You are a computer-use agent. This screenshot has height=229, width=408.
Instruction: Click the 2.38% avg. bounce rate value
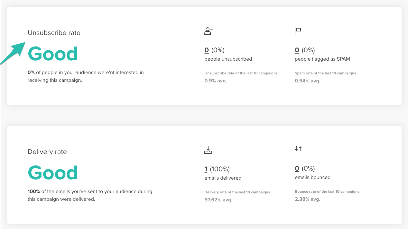pyautogui.click(x=307, y=199)
